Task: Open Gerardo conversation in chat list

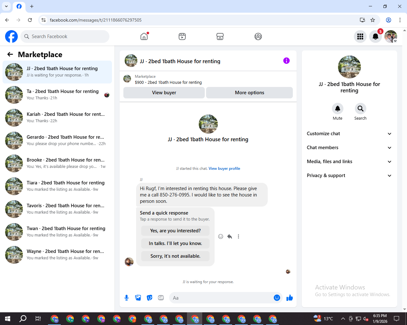Action: (x=57, y=141)
